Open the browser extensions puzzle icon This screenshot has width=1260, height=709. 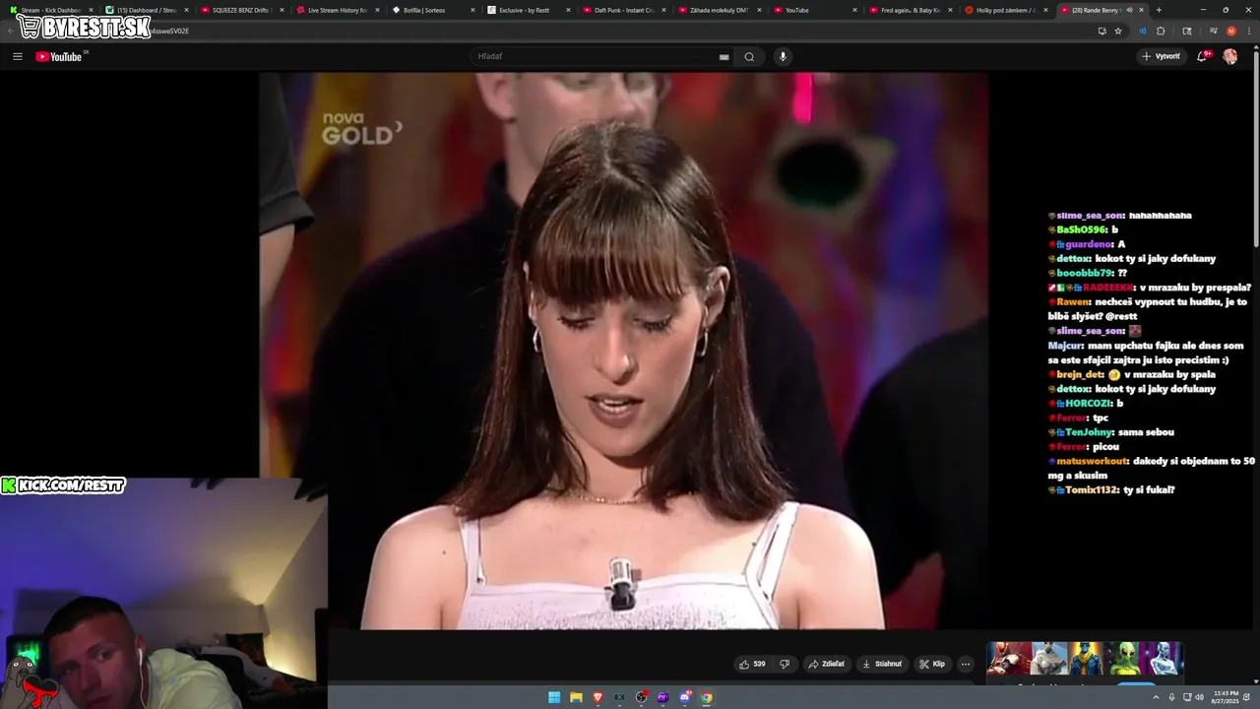coord(1161,31)
